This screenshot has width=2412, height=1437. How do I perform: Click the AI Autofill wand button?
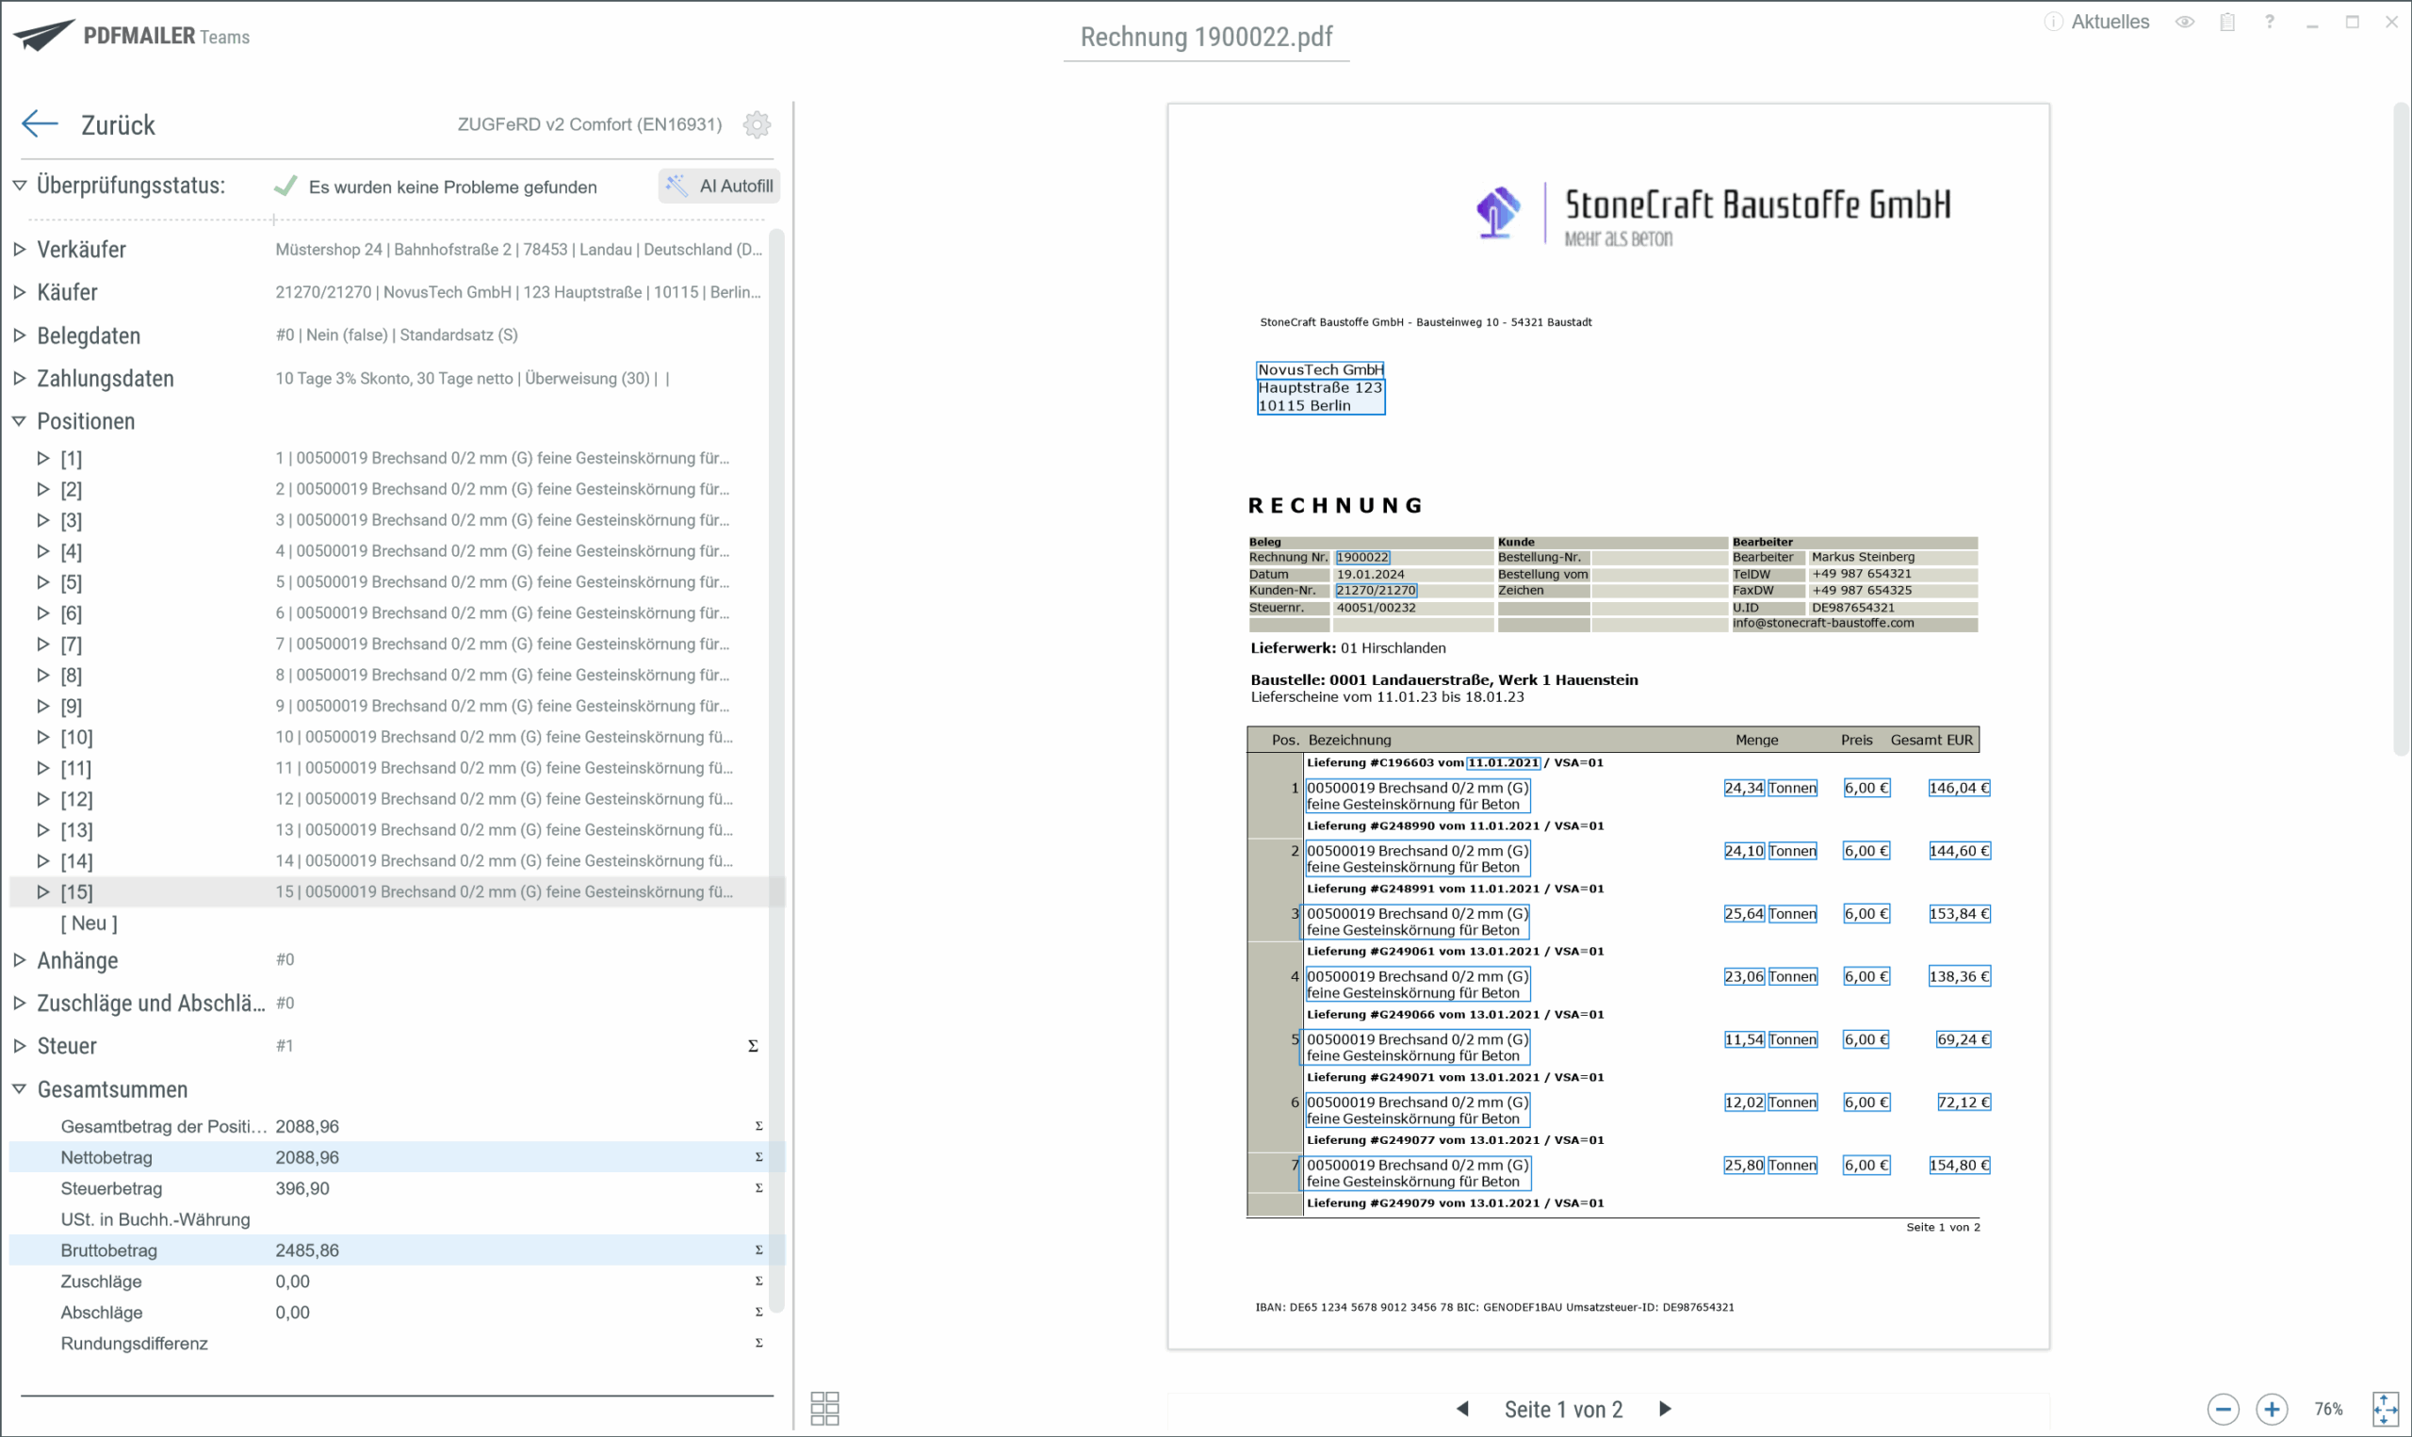click(x=720, y=186)
